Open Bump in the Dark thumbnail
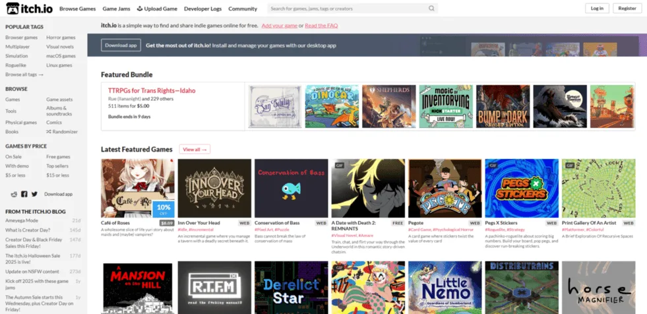647x314 pixels. (503, 106)
